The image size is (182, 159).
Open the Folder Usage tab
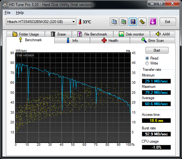coord(26,34)
